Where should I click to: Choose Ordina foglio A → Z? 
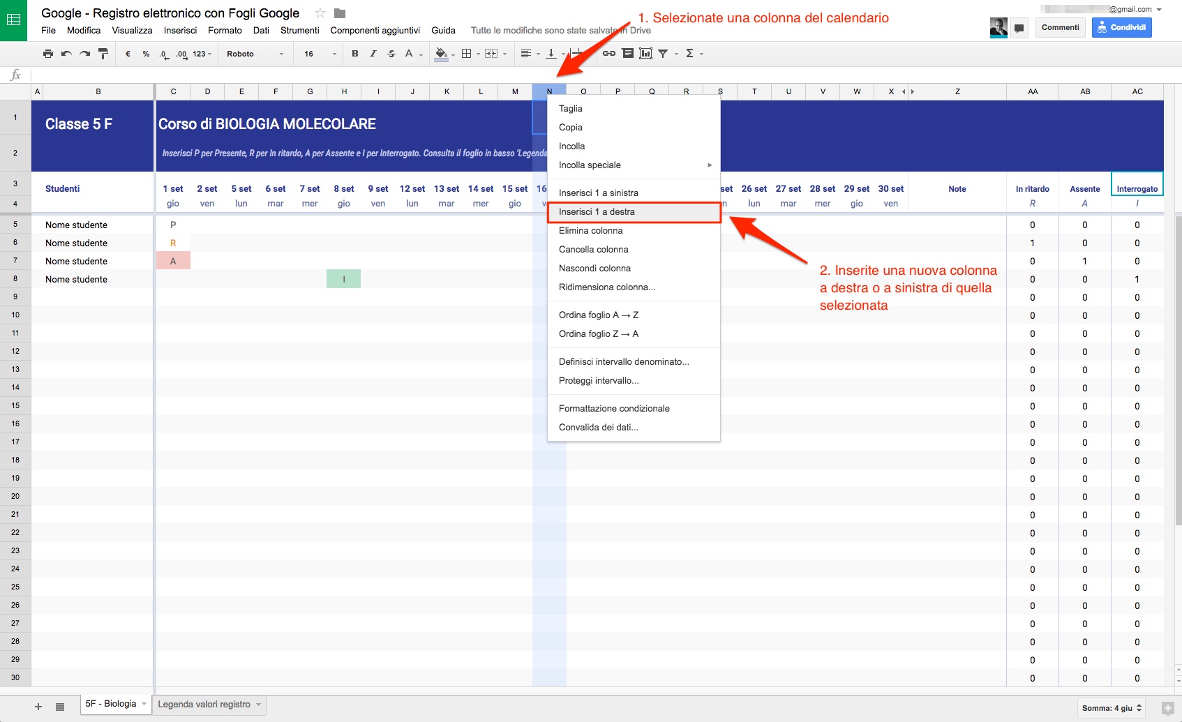[634, 315]
